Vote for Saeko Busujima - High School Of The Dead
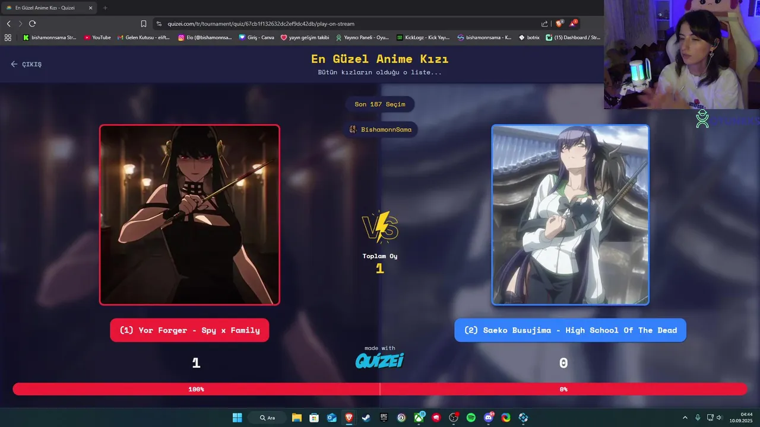The height and width of the screenshot is (427, 760). pyautogui.click(x=570, y=330)
